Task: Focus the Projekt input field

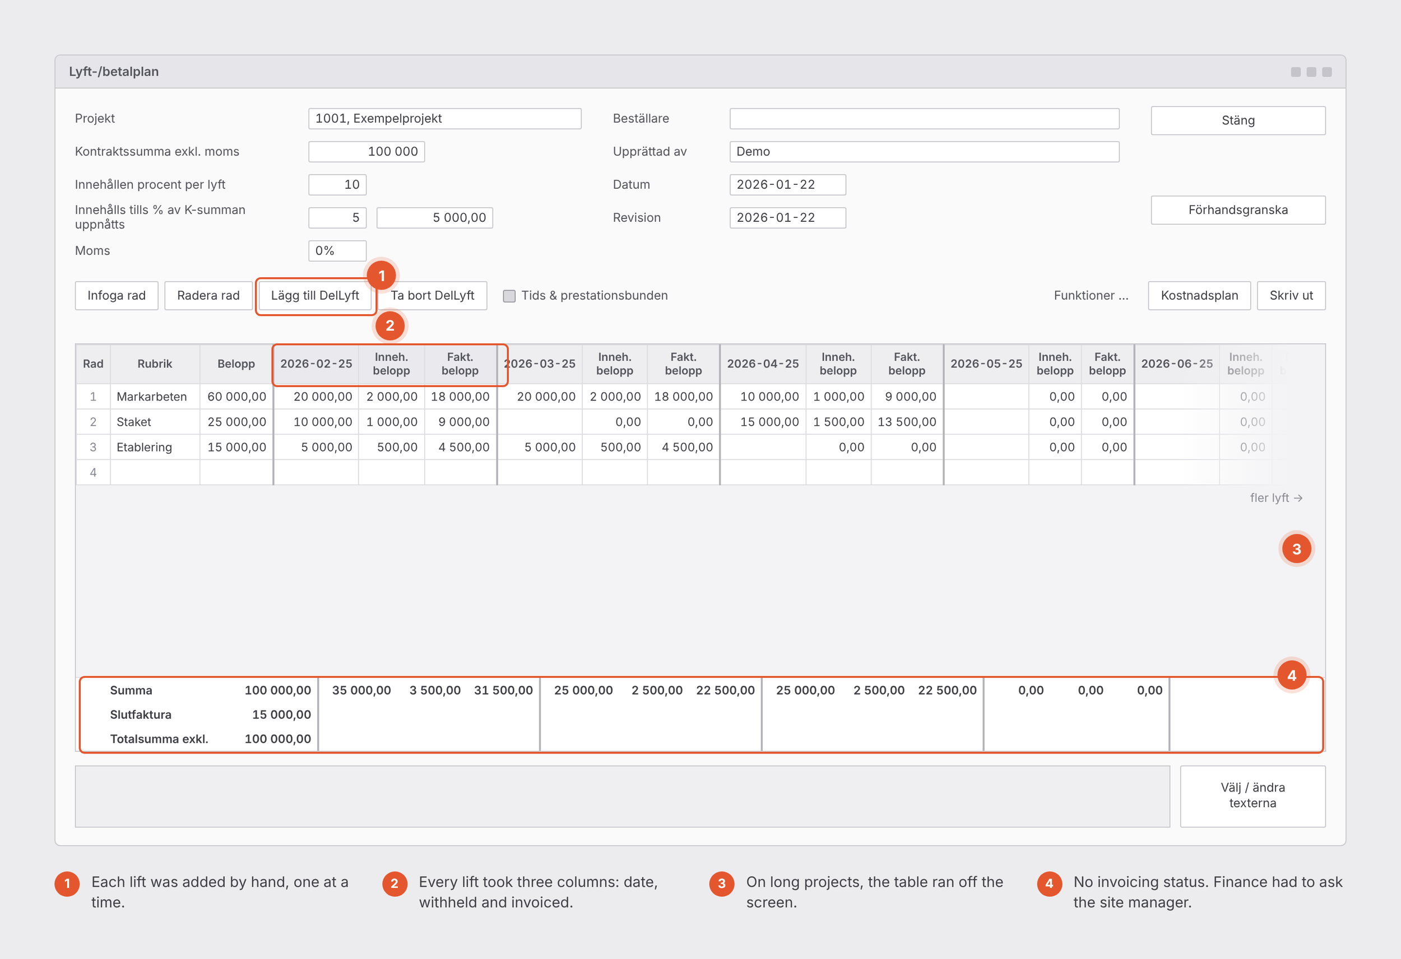Action: click(444, 119)
